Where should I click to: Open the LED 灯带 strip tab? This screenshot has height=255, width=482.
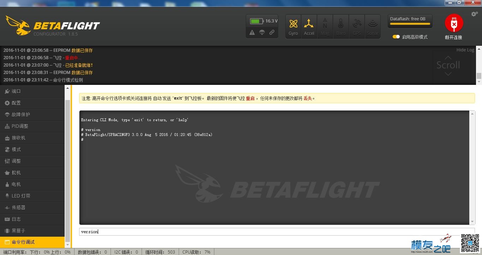coord(32,196)
